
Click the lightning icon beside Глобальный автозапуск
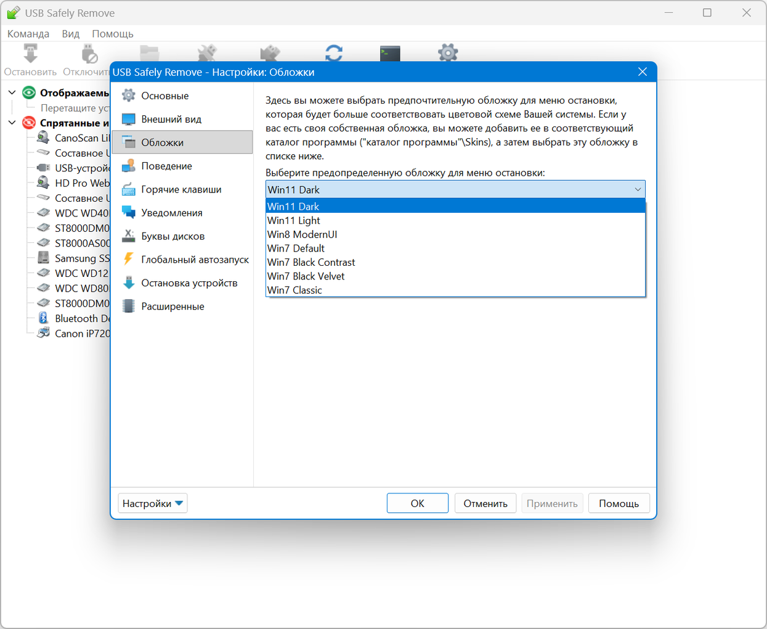point(129,260)
